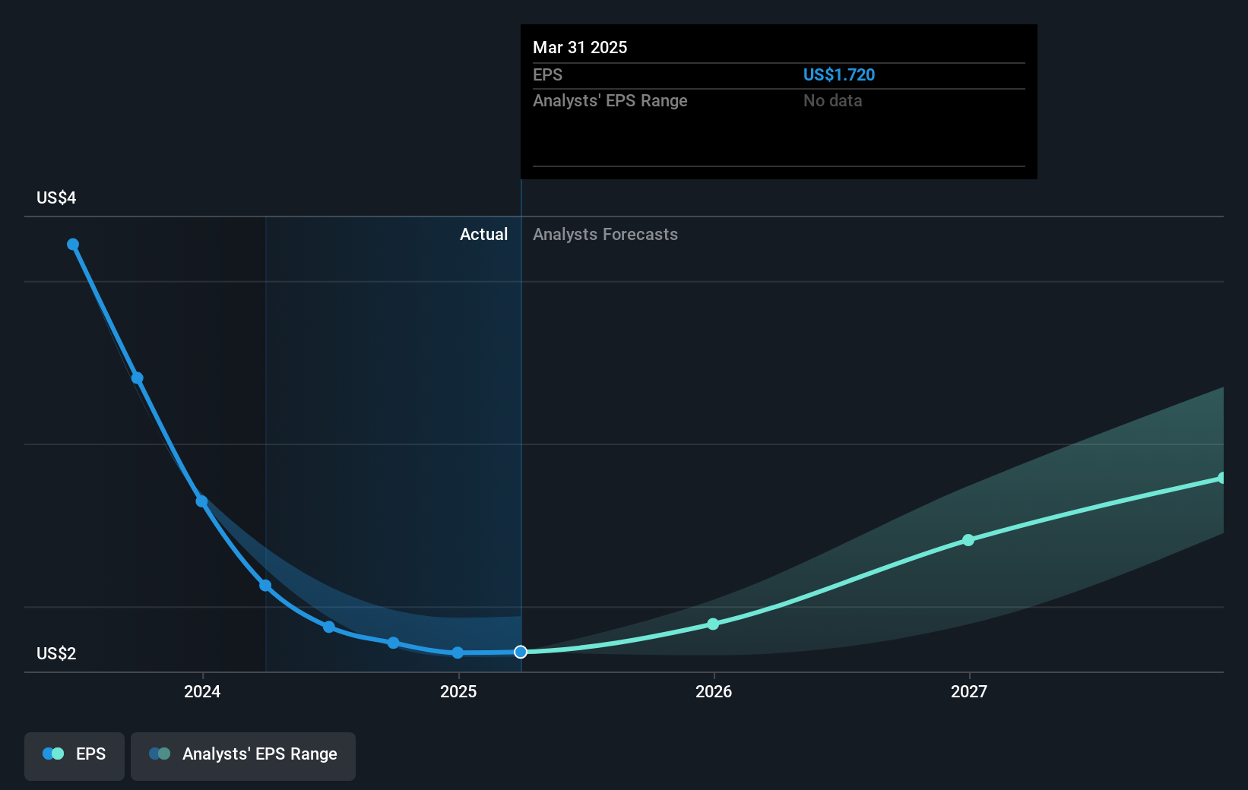Screen dimensions: 1248x790
Task: Click the 'Analysts Forecasts' section label
Action: (x=605, y=234)
